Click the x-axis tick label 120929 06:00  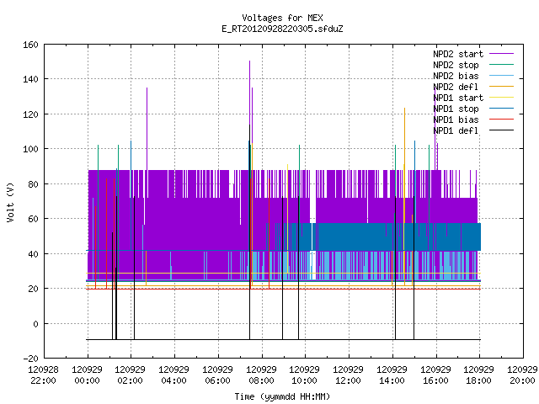[217, 375]
